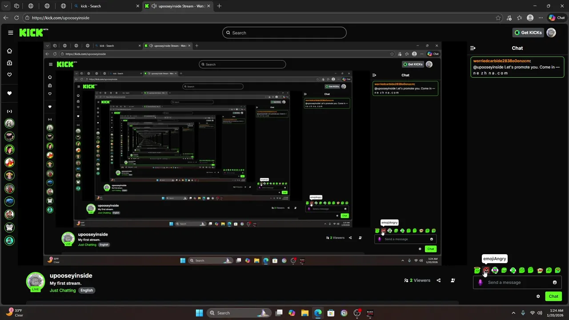Image resolution: width=569 pixels, height=320 pixels.
Task: Open the outlined heart Following icon
Action: pos(9,75)
